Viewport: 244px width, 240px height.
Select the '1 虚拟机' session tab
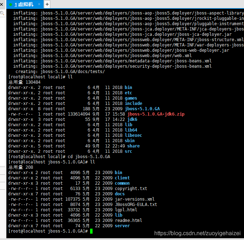pos(25,4)
